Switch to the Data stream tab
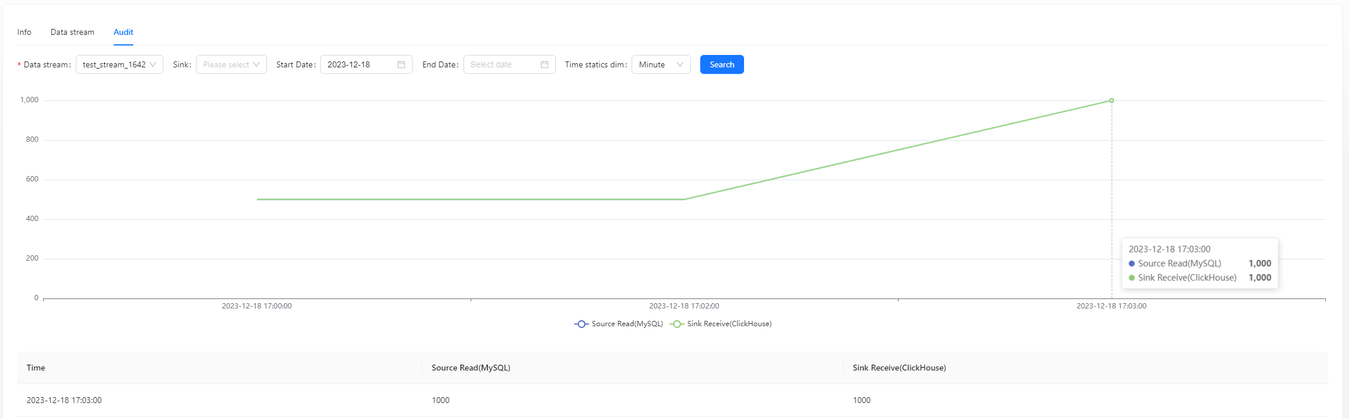1349x419 pixels. tap(72, 32)
